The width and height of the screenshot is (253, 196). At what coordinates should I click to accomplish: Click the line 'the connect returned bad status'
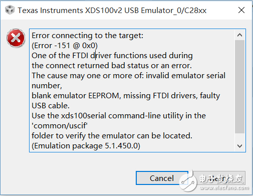112,66
